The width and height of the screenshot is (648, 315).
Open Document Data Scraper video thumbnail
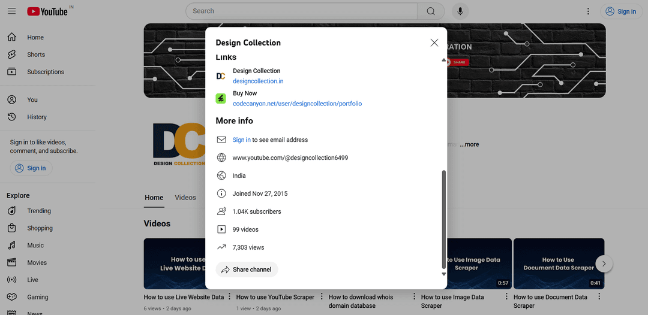(x=559, y=263)
